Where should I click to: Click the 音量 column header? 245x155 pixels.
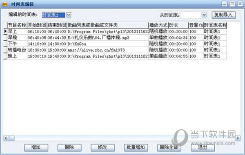196,25
